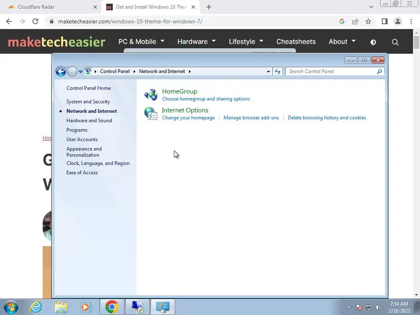The width and height of the screenshot is (420, 315).
Task: Reload the maketecheasier page
Action: click(x=35, y=21)
